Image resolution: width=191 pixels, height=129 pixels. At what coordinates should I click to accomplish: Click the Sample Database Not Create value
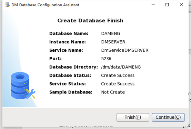[113, 92]
